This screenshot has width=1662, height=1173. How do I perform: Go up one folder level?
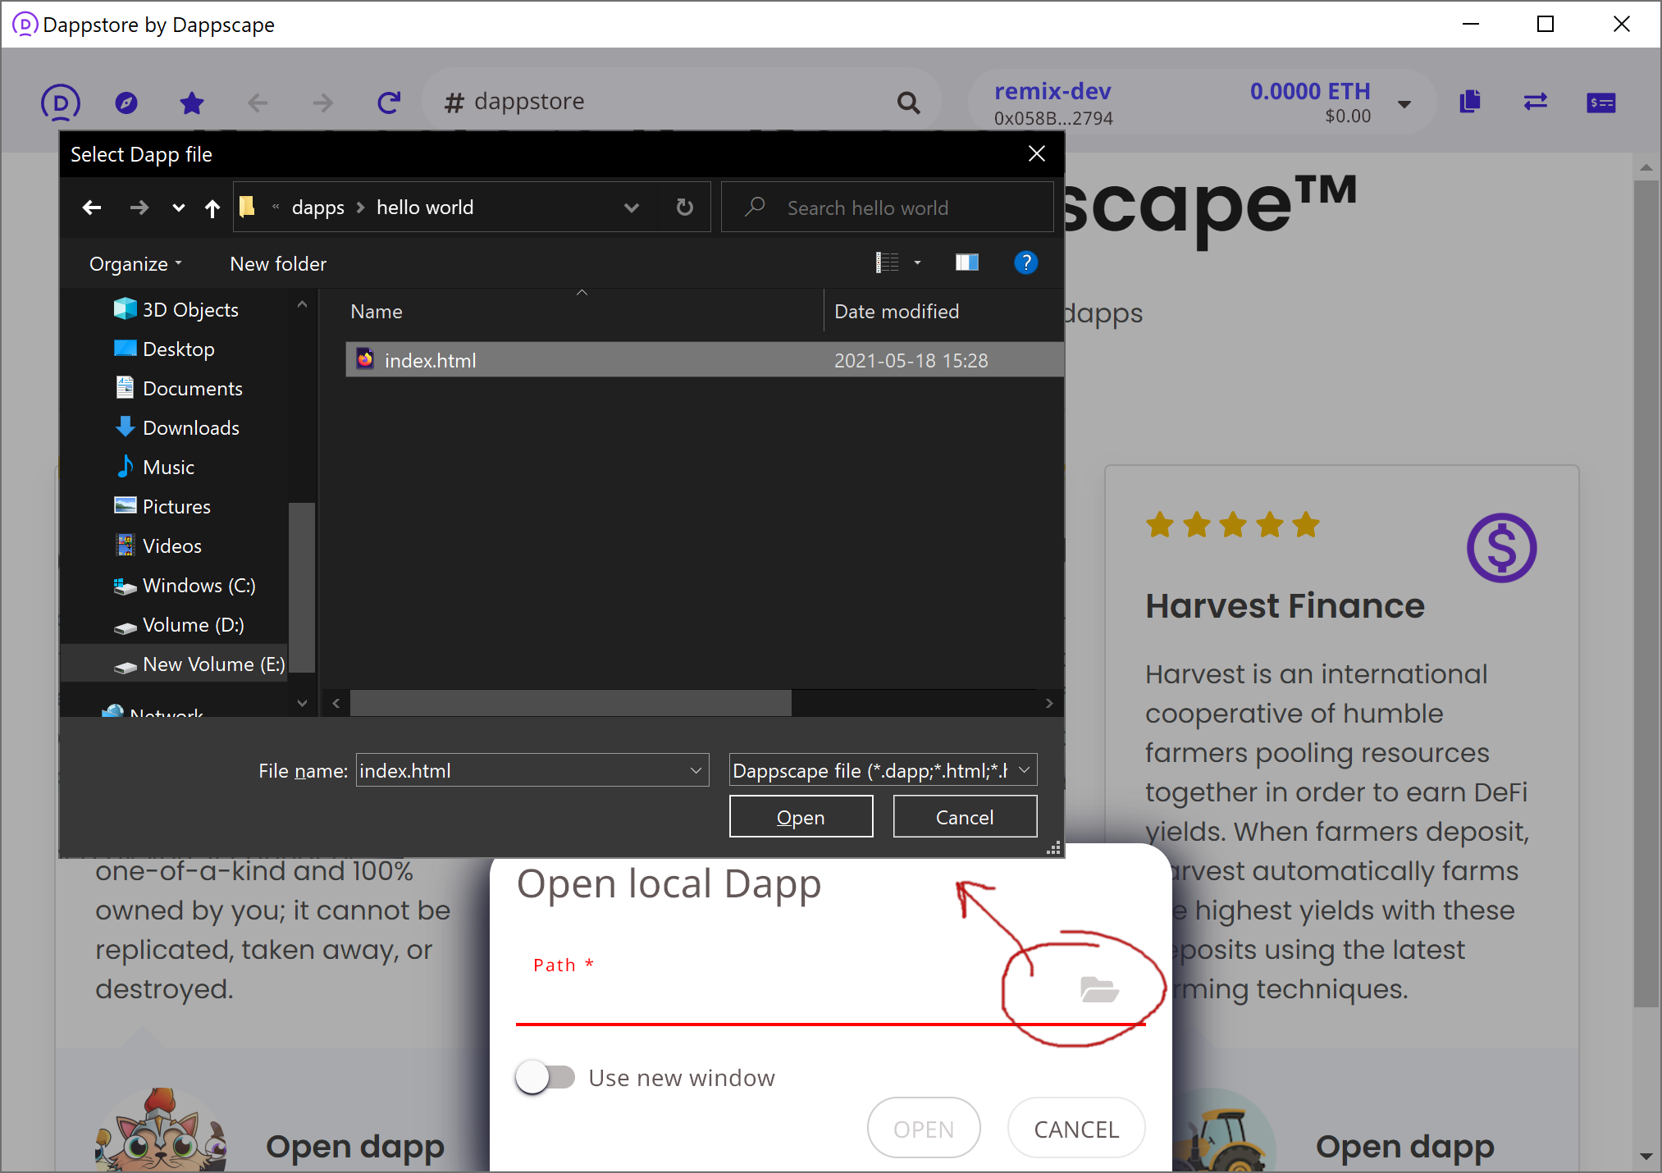click(x=212, y=208)
